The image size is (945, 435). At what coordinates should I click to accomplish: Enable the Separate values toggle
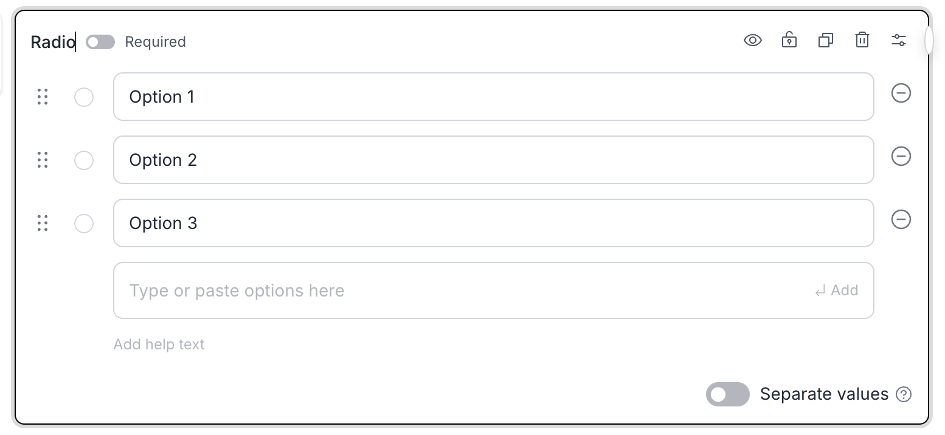pyautogui.click(x=727, y=394)
